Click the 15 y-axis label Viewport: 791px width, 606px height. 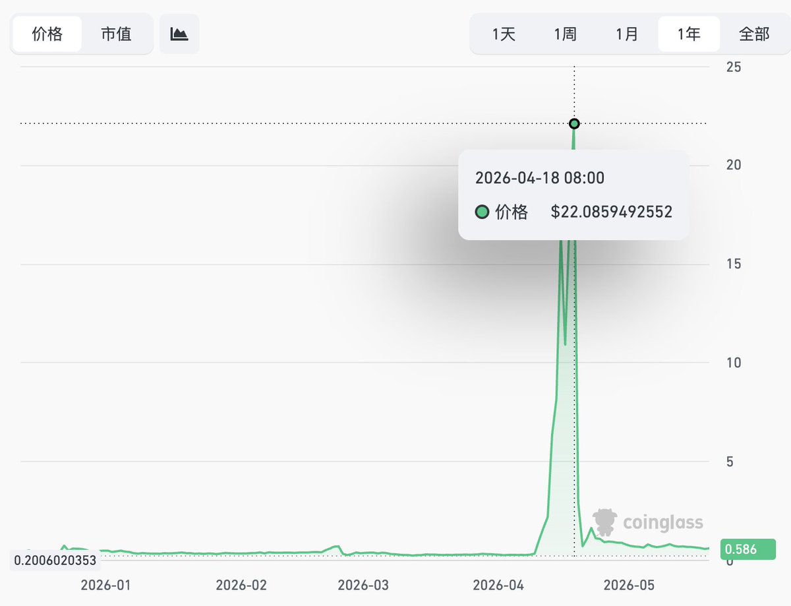click(x=733, y=264)
